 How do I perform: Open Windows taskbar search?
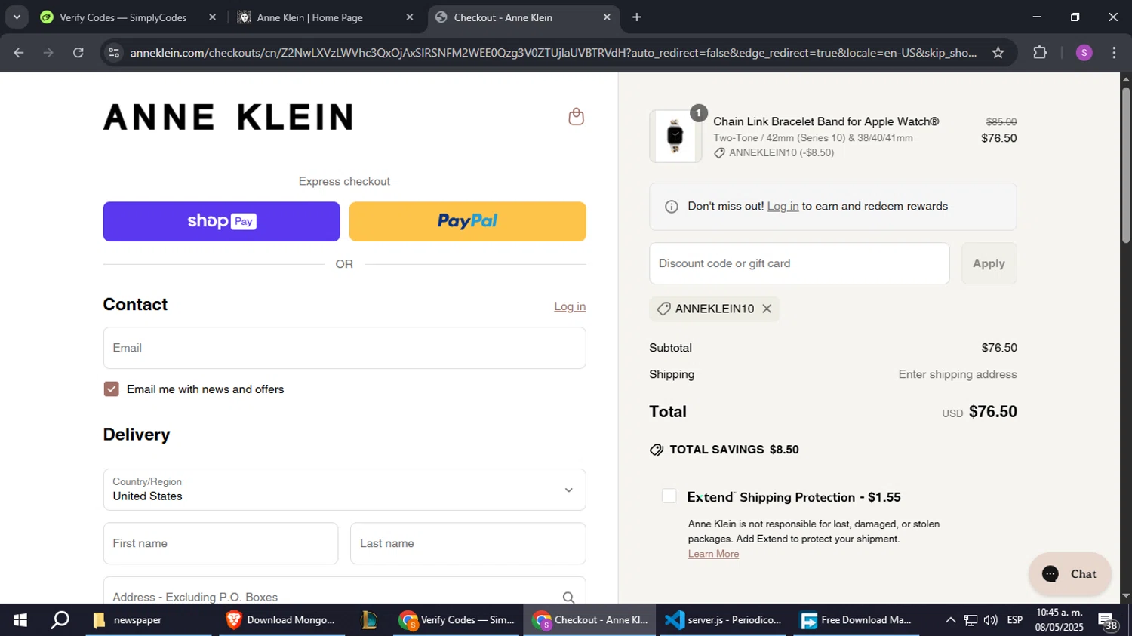tap(60, 620)
